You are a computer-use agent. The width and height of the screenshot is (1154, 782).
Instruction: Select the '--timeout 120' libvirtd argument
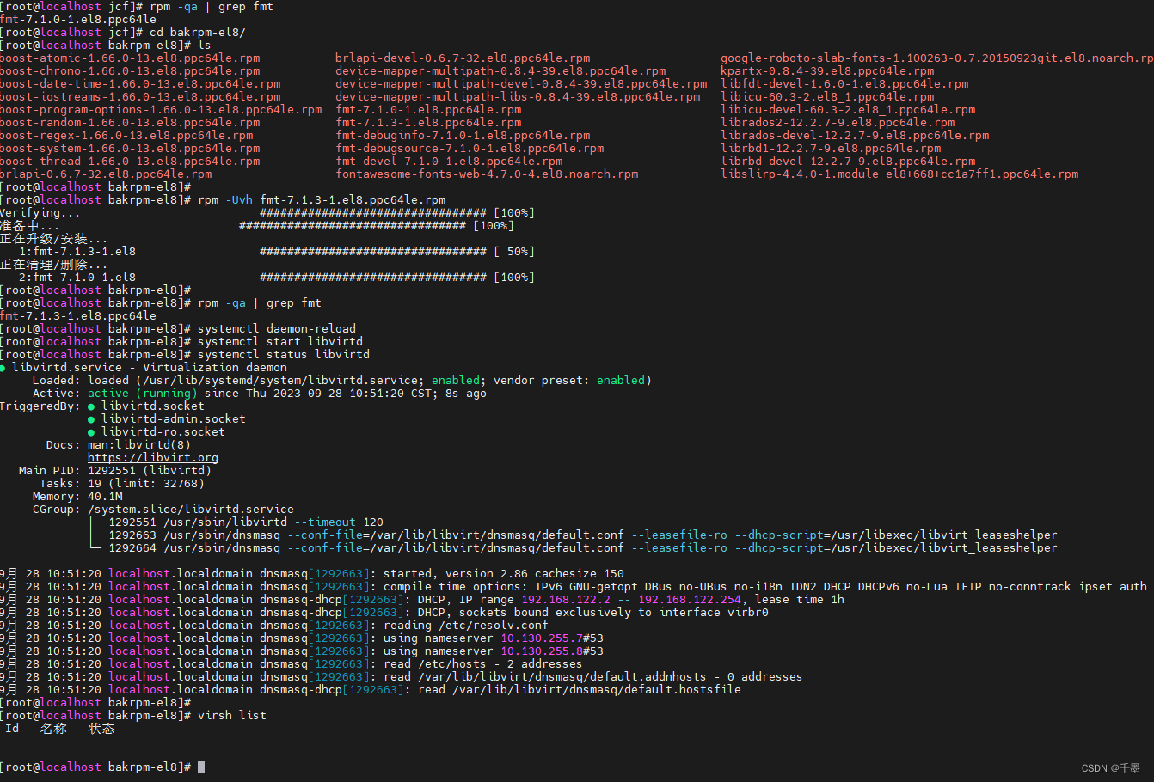coord(339,522)
